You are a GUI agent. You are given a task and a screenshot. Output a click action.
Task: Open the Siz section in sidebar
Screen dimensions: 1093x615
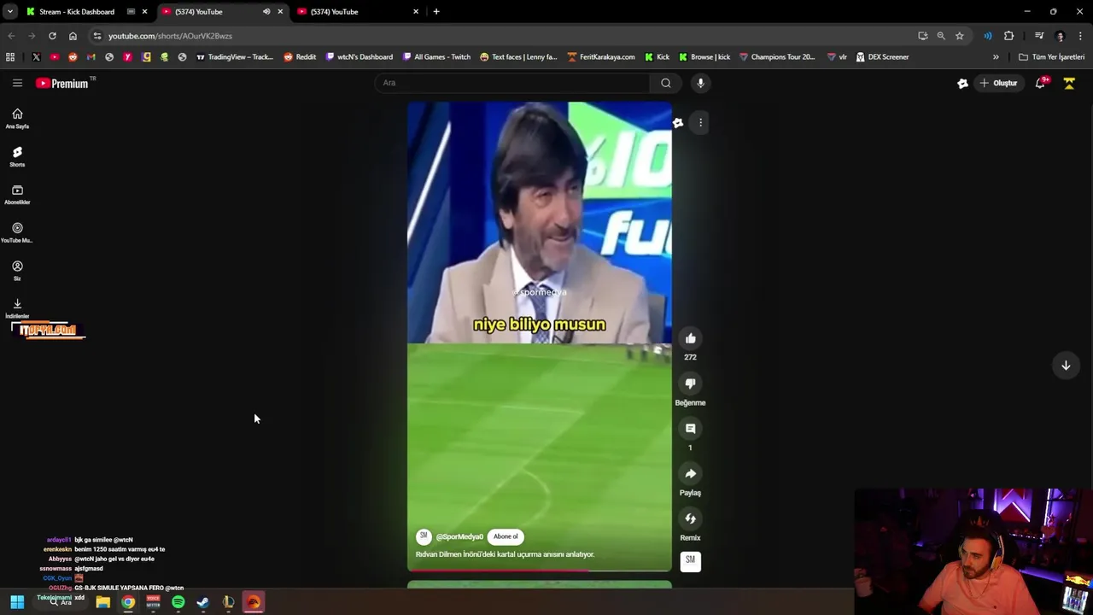(x=17, y=271)
